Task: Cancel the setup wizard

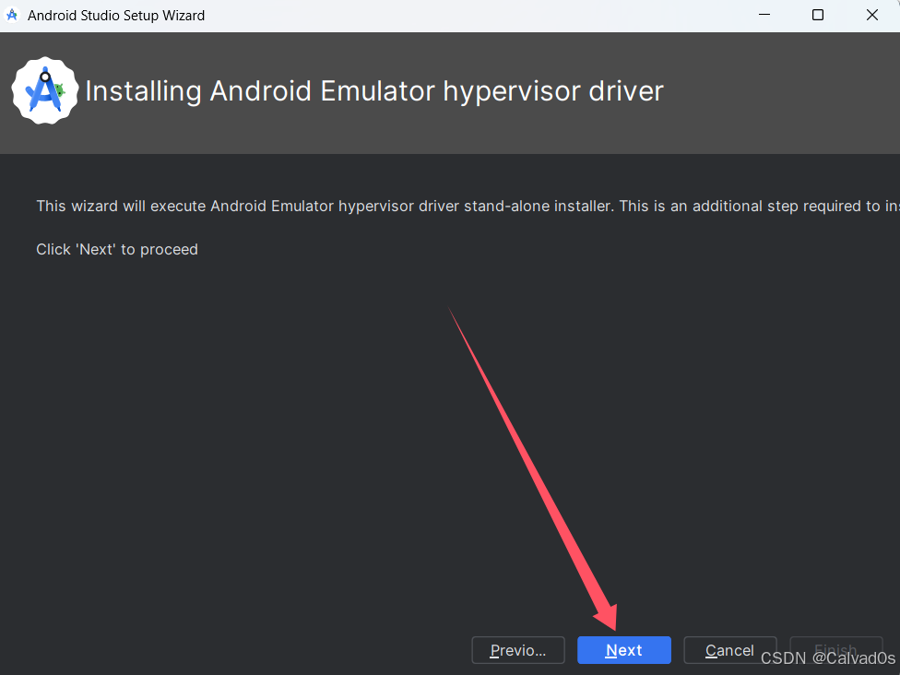Action: (730, 650)
